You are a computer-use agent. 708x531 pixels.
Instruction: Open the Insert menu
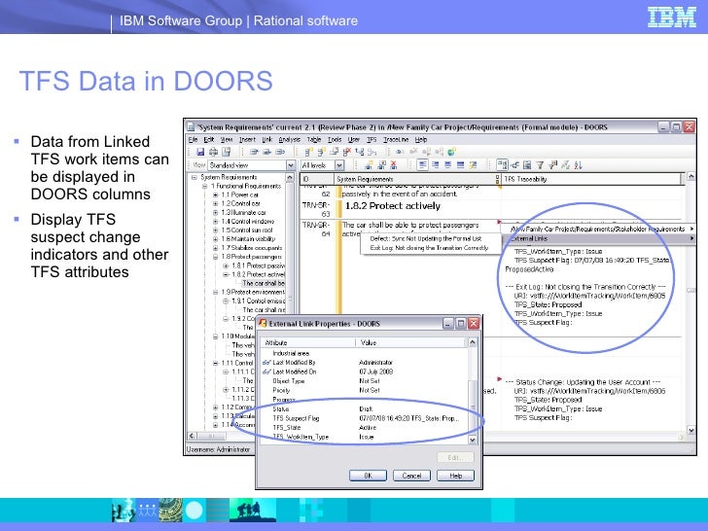pyautogui.click(x=247, y=139)
